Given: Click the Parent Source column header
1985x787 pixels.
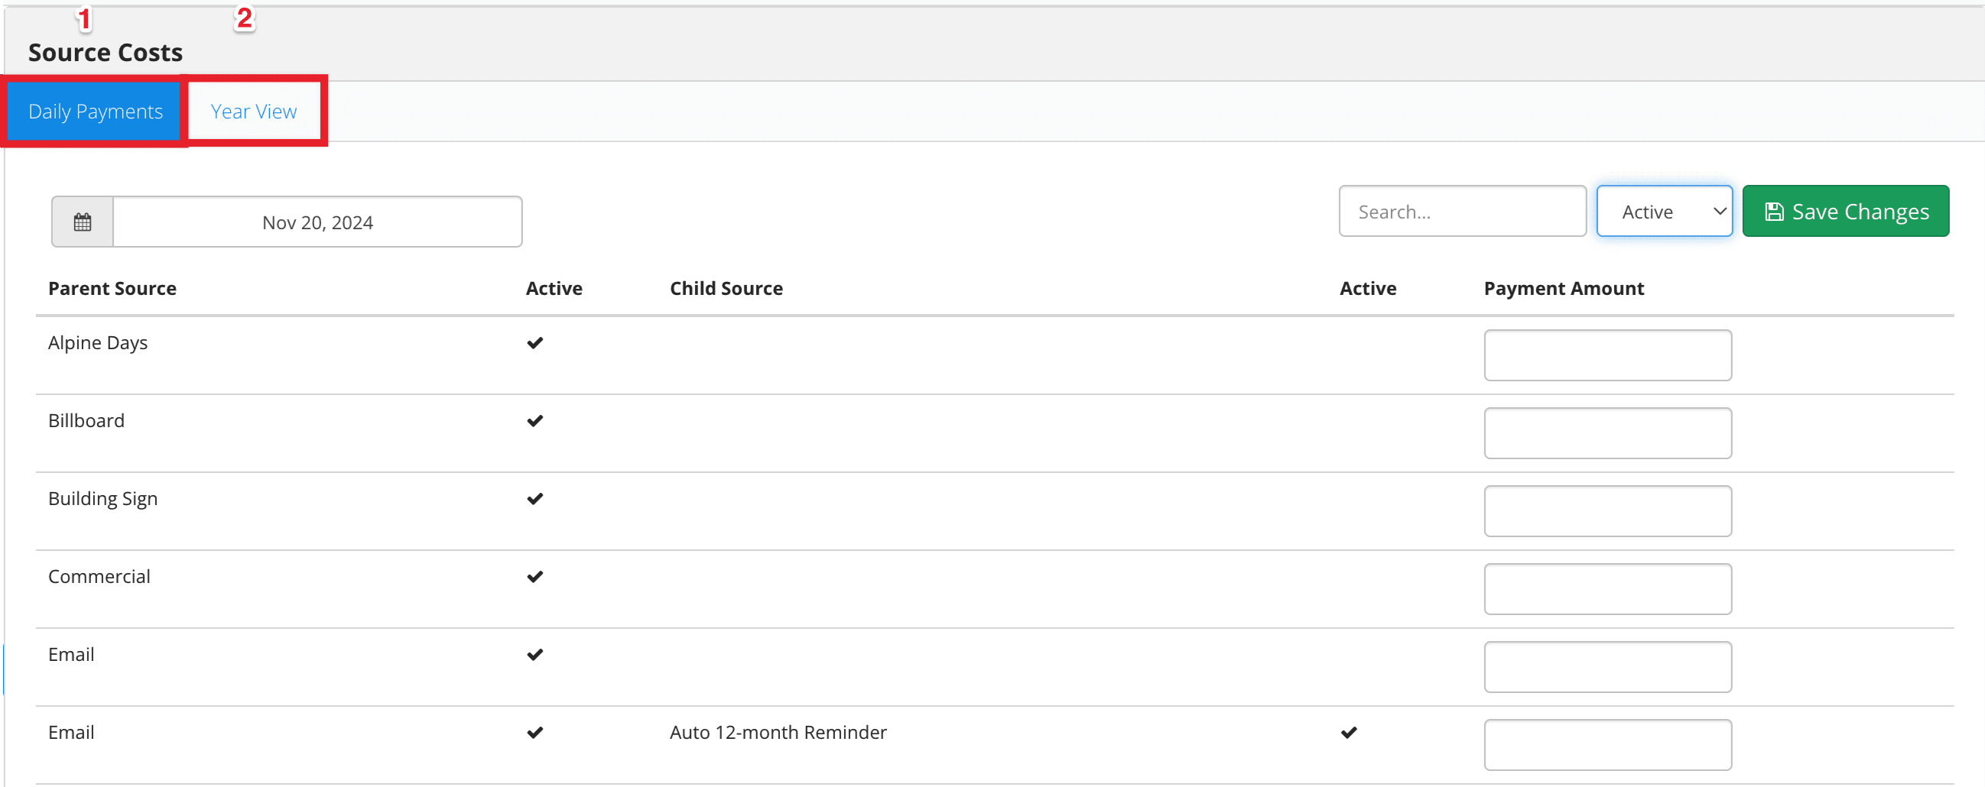Looking at the screenshot, I should (112, 288).
